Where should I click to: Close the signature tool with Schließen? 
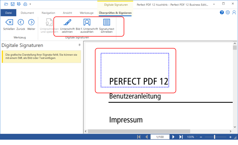coord(9,25)
